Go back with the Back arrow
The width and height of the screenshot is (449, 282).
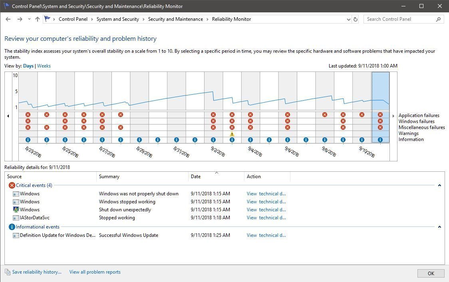tap(8, 19)
